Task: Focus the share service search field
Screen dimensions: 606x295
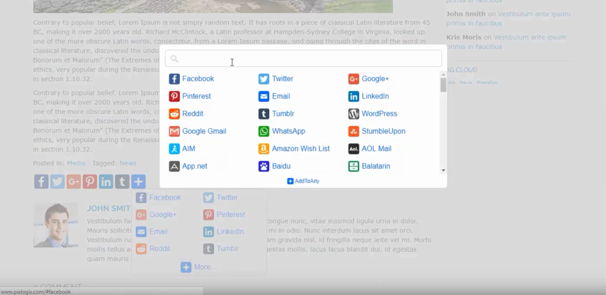Action: (x=303, y=59)
